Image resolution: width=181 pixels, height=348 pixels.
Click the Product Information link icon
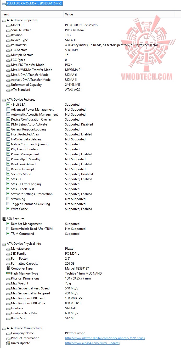tap(8, 338)
